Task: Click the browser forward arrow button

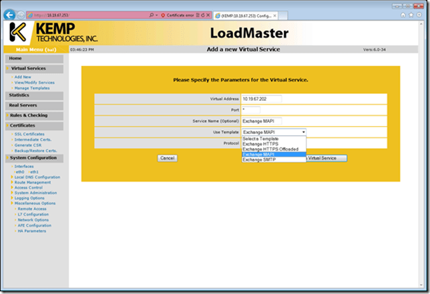Action: [x=21, y=14]
